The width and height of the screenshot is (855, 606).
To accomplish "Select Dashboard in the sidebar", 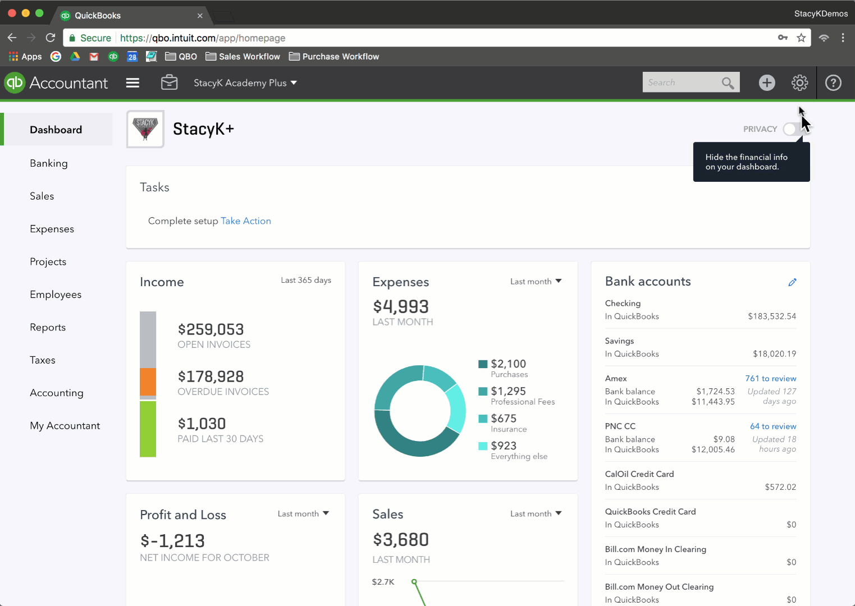I will click(x=56, y=130).
